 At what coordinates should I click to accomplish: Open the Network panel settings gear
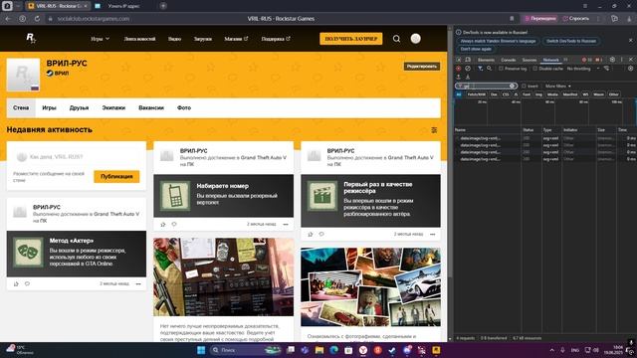point(630,69)
